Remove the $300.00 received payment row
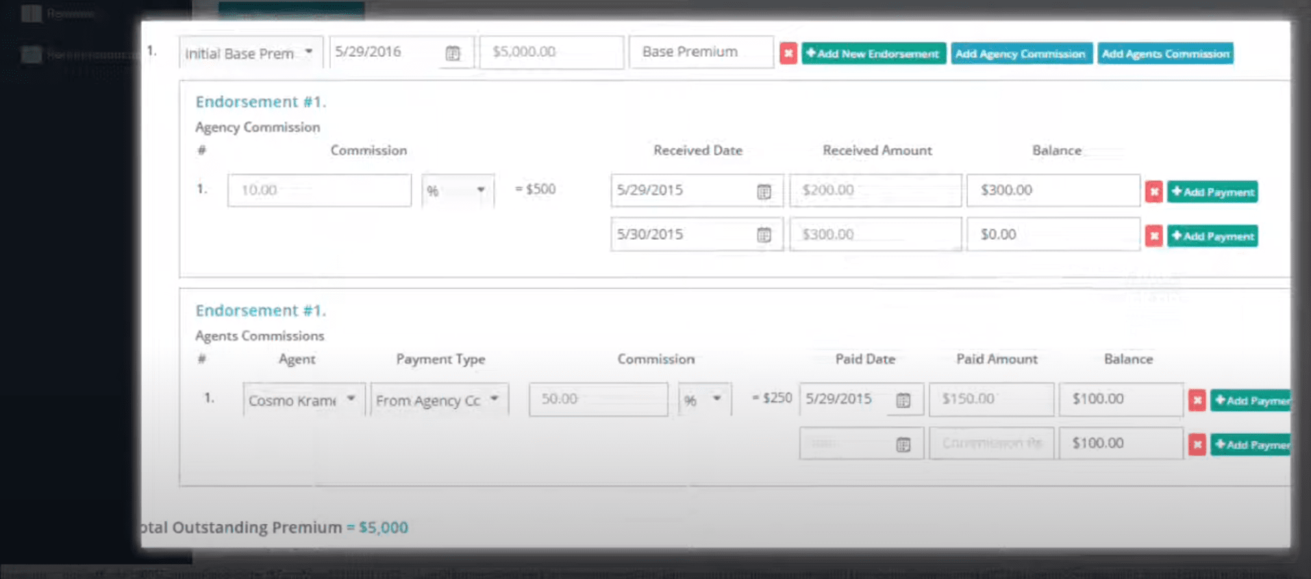1311x579 pixels. coord(1154,236)
